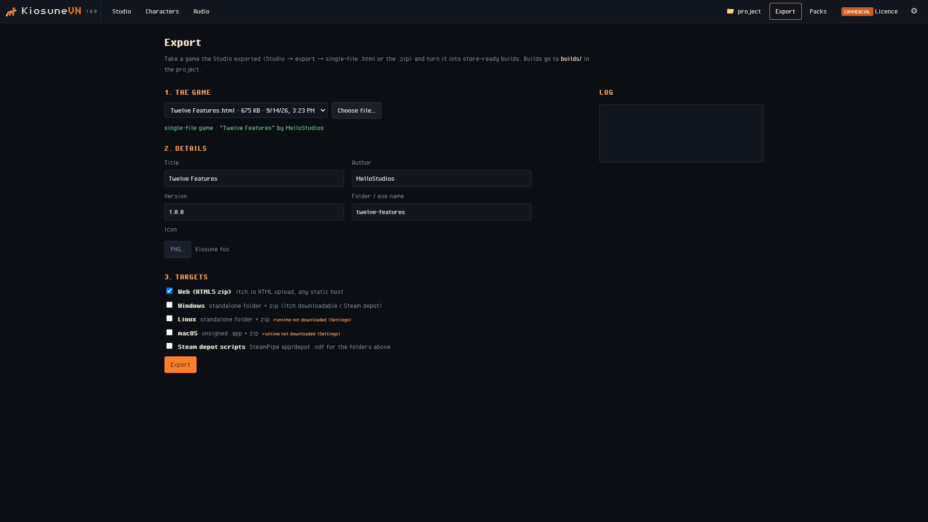The image size is (928, 522).
Task: Click the 'builds/' folder text
Action: pyautogui.click(x=571, y=59)
